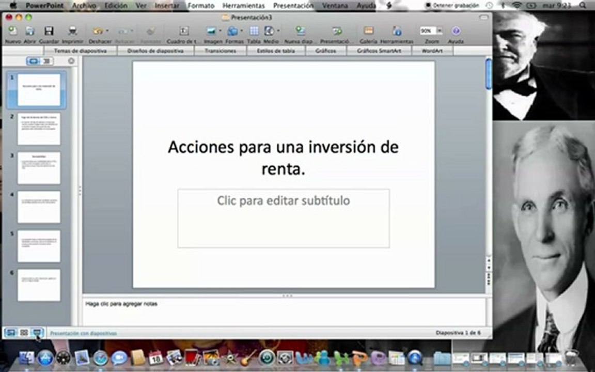Select slide 4 thumbnail
The image size is (595, 372).
click(39, 207)
